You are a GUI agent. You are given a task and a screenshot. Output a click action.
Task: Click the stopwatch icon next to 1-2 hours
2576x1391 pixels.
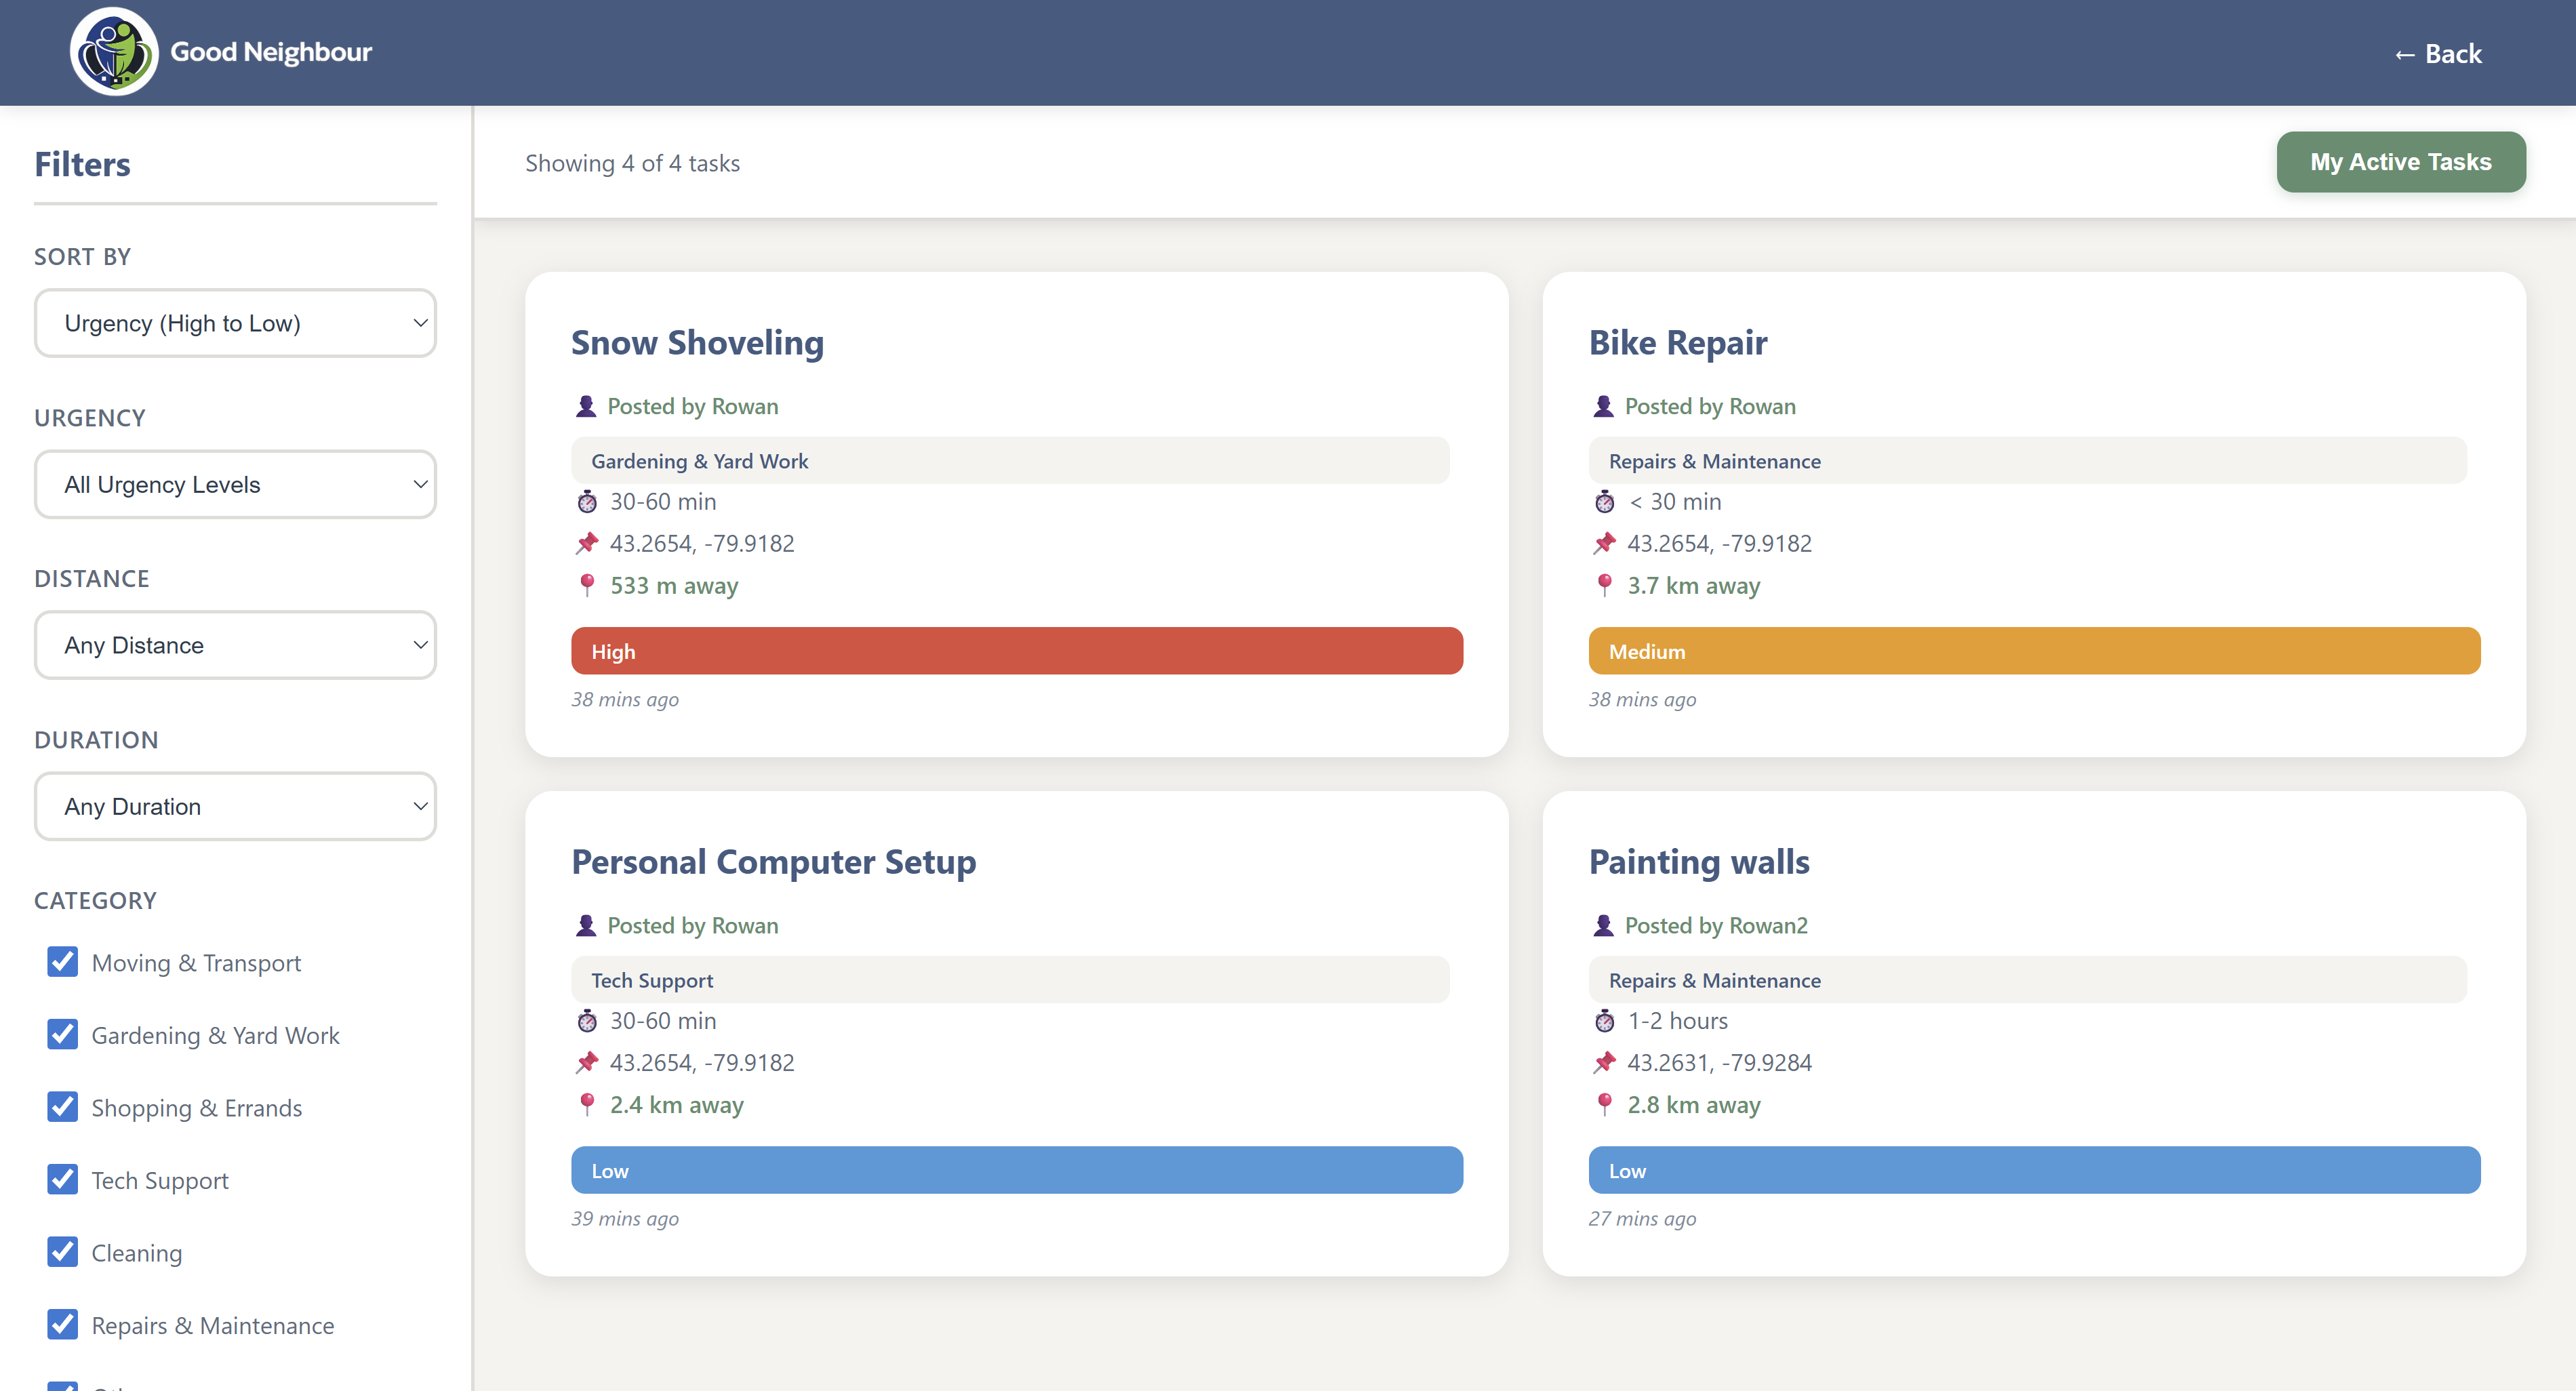coord(1604,1021)
